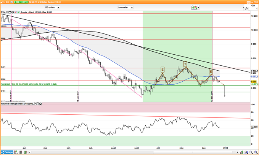Remove the RSI panel with round icon
259x155 pixels.
pyautogui.click(x=40, y=104)
